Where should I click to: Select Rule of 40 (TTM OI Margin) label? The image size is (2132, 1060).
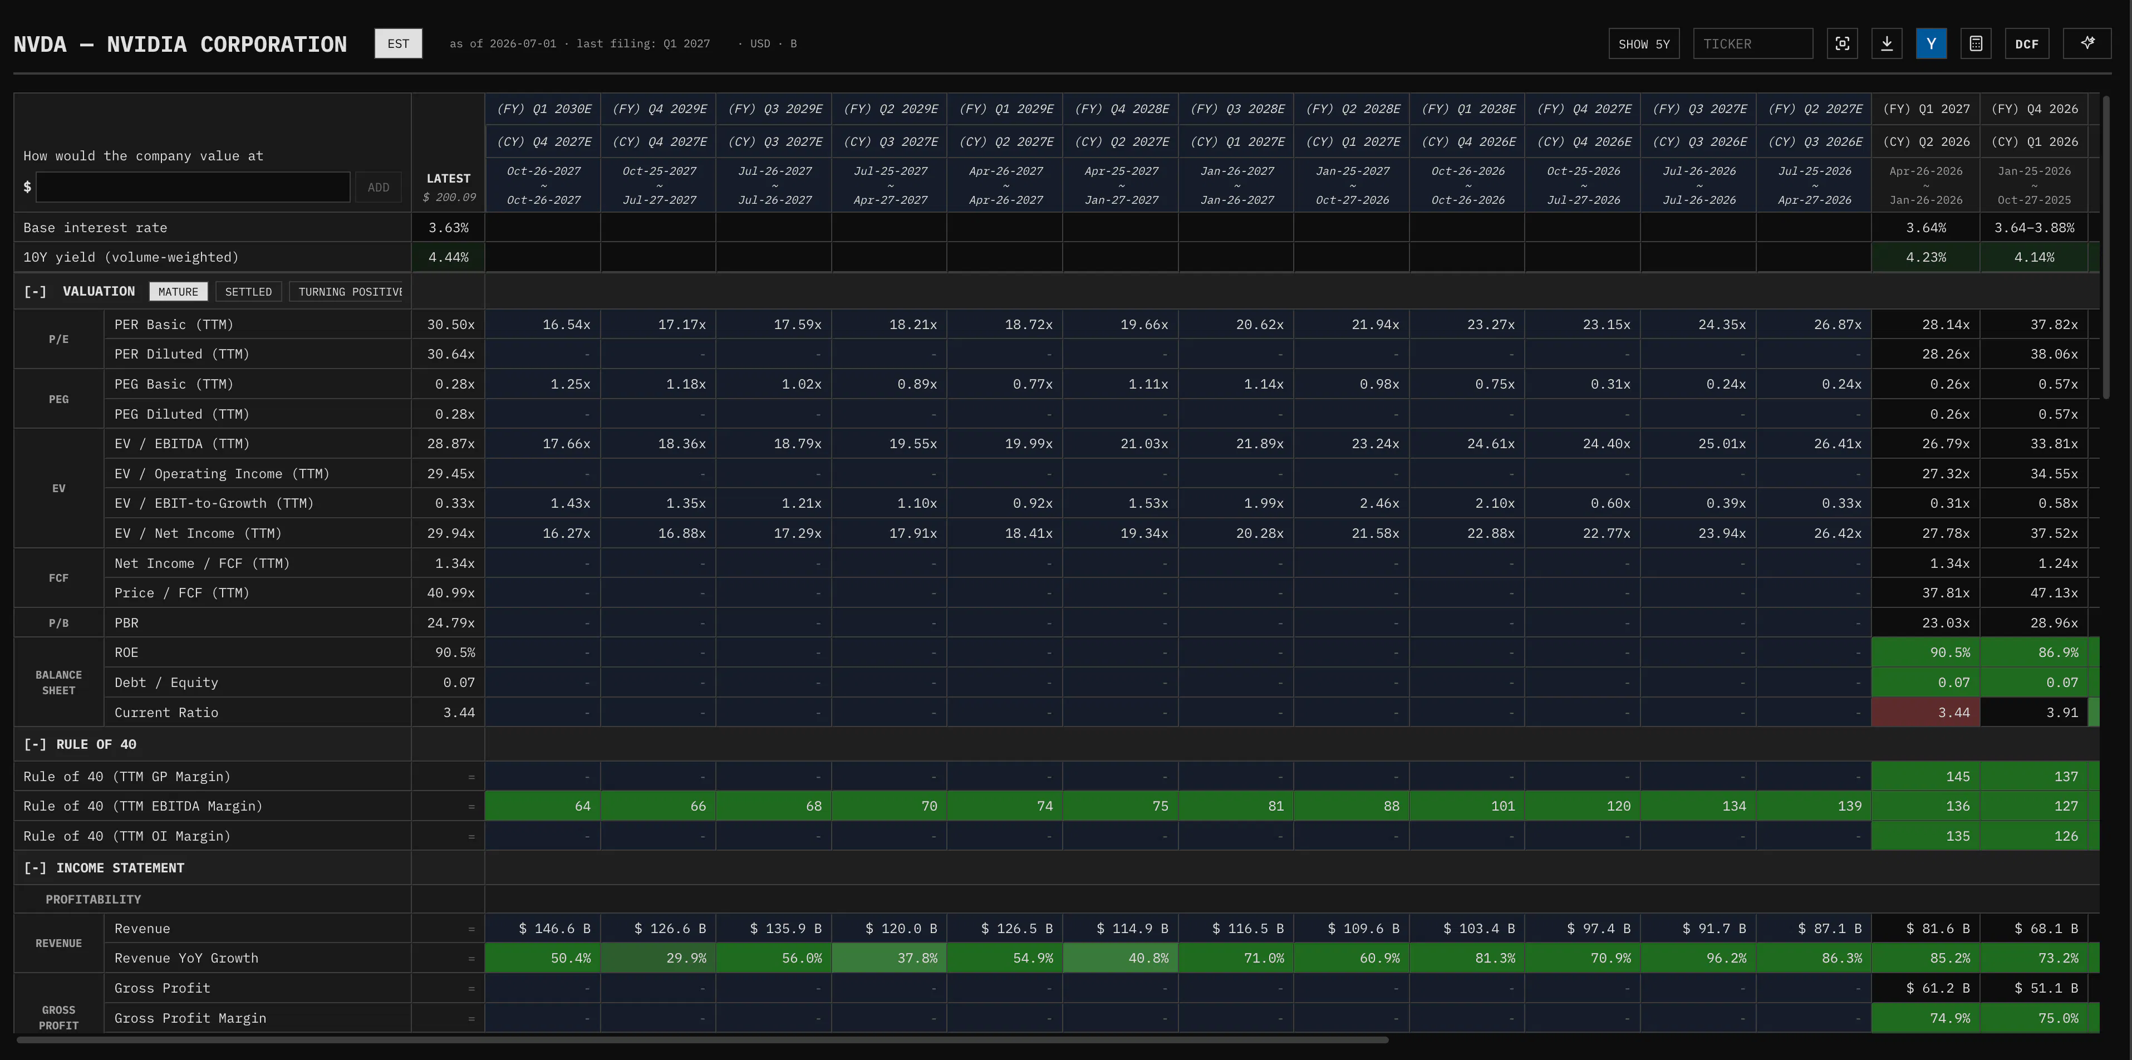tap(126, 836)
